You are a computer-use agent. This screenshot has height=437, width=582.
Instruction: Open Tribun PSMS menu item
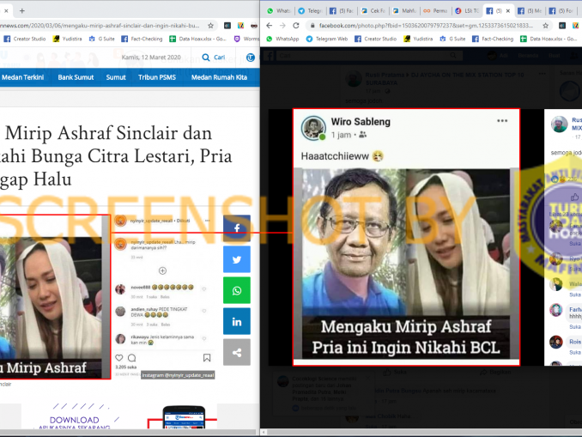(157, 77)
